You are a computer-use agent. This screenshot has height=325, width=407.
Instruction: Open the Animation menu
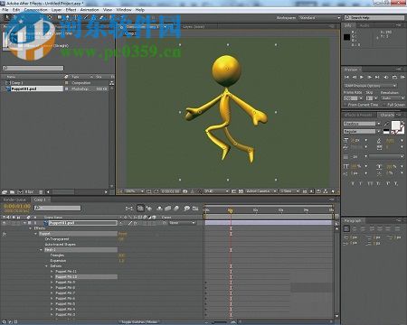pos(90,10)
